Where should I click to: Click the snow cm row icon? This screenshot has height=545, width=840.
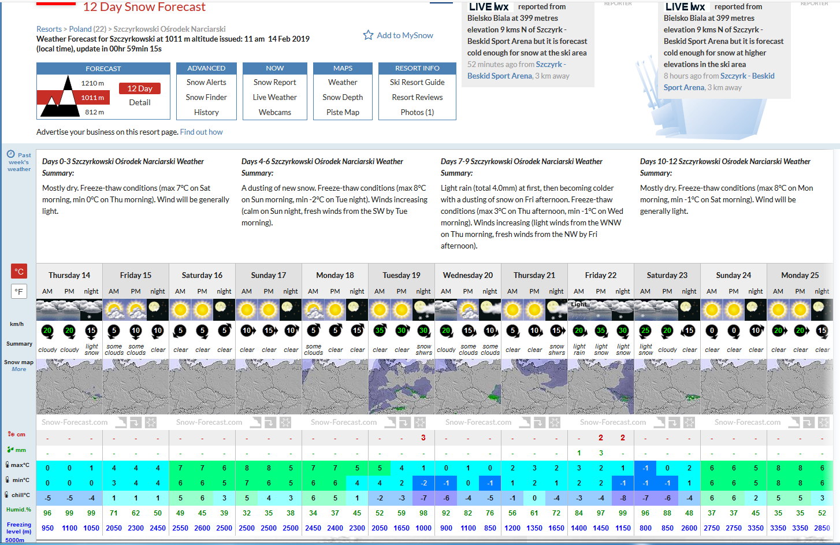(x=11, y=434)
